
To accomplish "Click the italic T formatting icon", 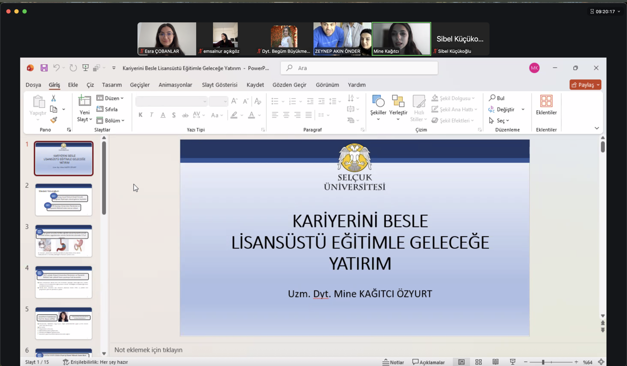I will point(151,115).
